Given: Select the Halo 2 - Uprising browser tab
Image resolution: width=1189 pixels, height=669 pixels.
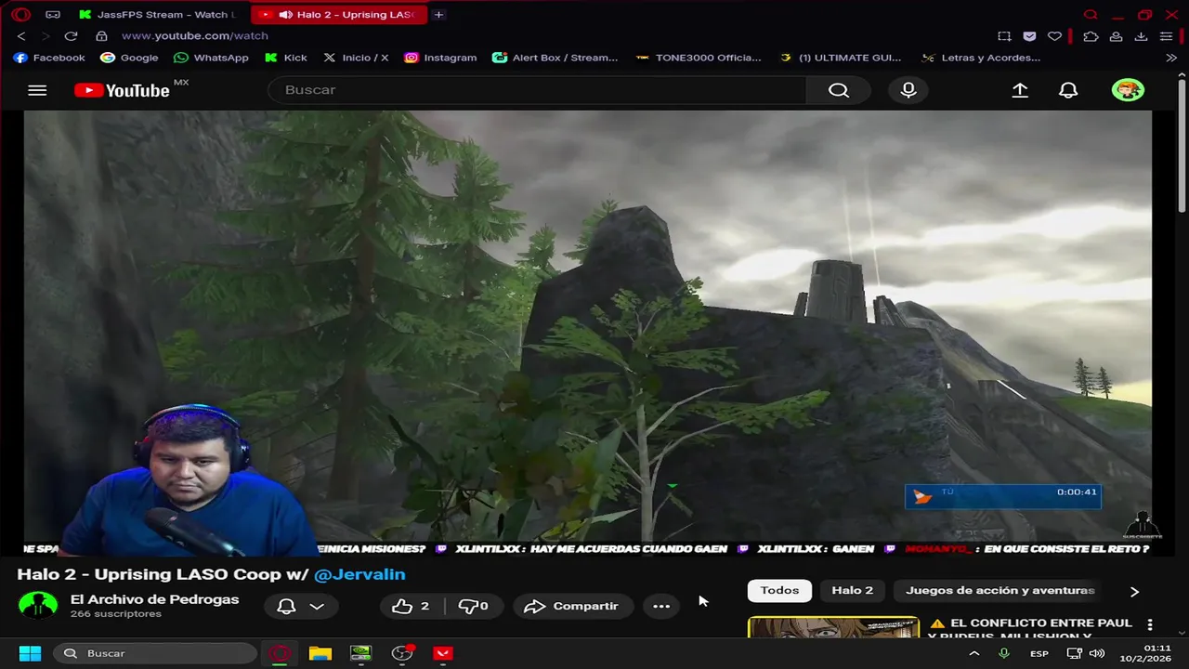Looking at the screenshot, I should (x=338, y=15).
